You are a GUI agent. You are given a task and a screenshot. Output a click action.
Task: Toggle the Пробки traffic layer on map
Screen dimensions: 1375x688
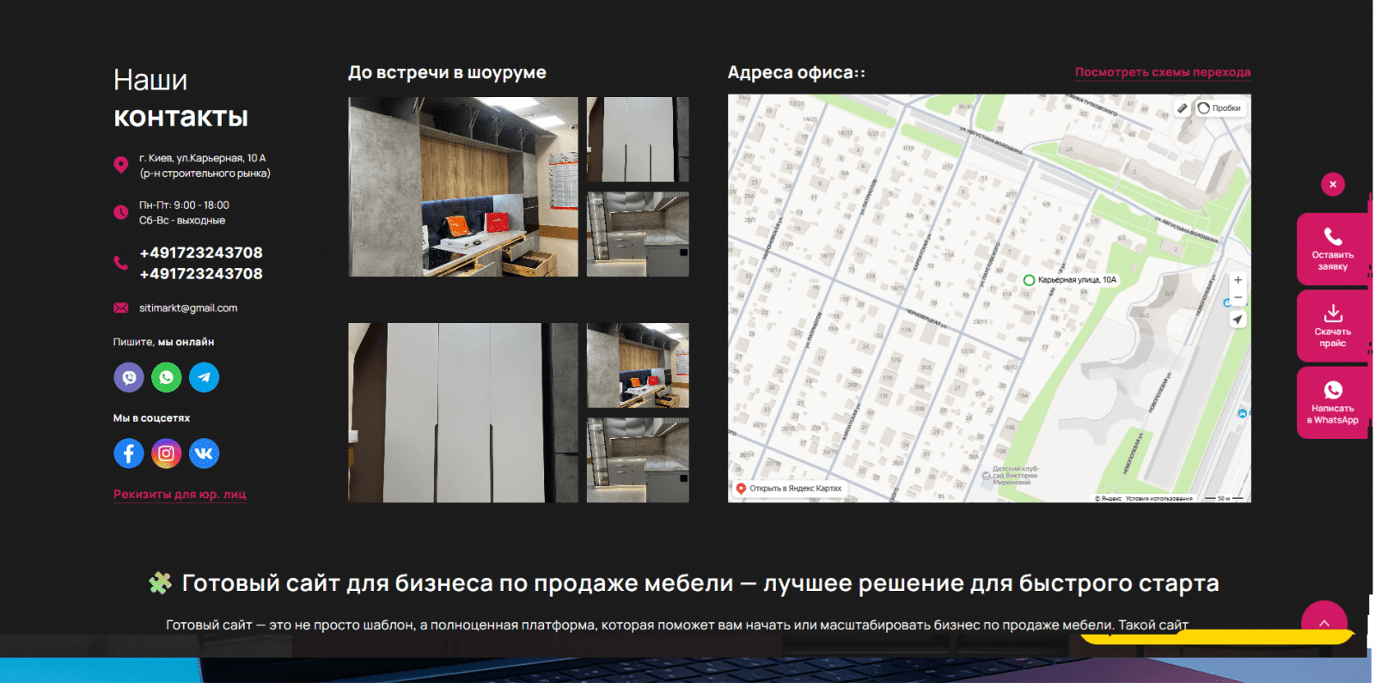[x=1219, y=108]
